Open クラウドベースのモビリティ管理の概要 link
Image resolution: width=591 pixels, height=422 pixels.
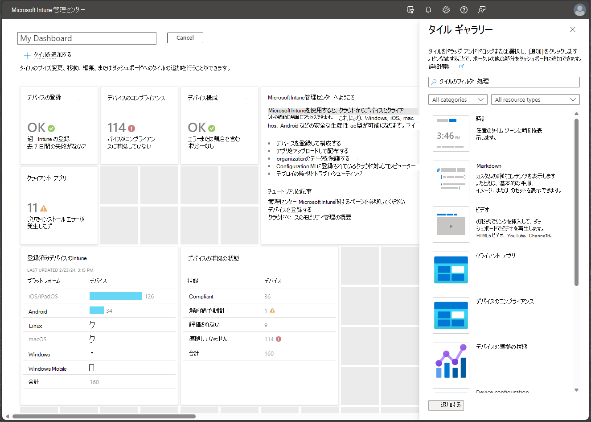[309, 217]
